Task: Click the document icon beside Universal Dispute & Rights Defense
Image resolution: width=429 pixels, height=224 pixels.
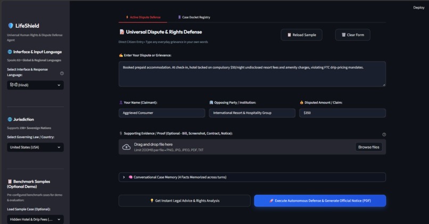Action: (122, 32)
